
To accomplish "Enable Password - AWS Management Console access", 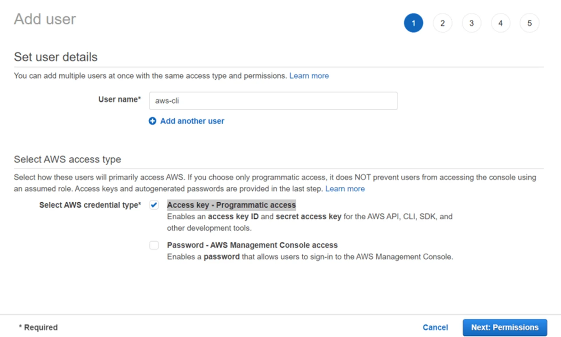I will pos(154,245).
